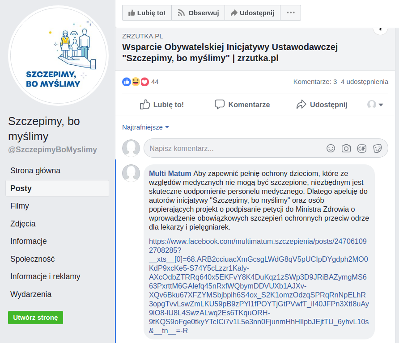Insert a GIF via the GIF icon
Viewport: 399px width, 343px height.
[x=362, y=148]
